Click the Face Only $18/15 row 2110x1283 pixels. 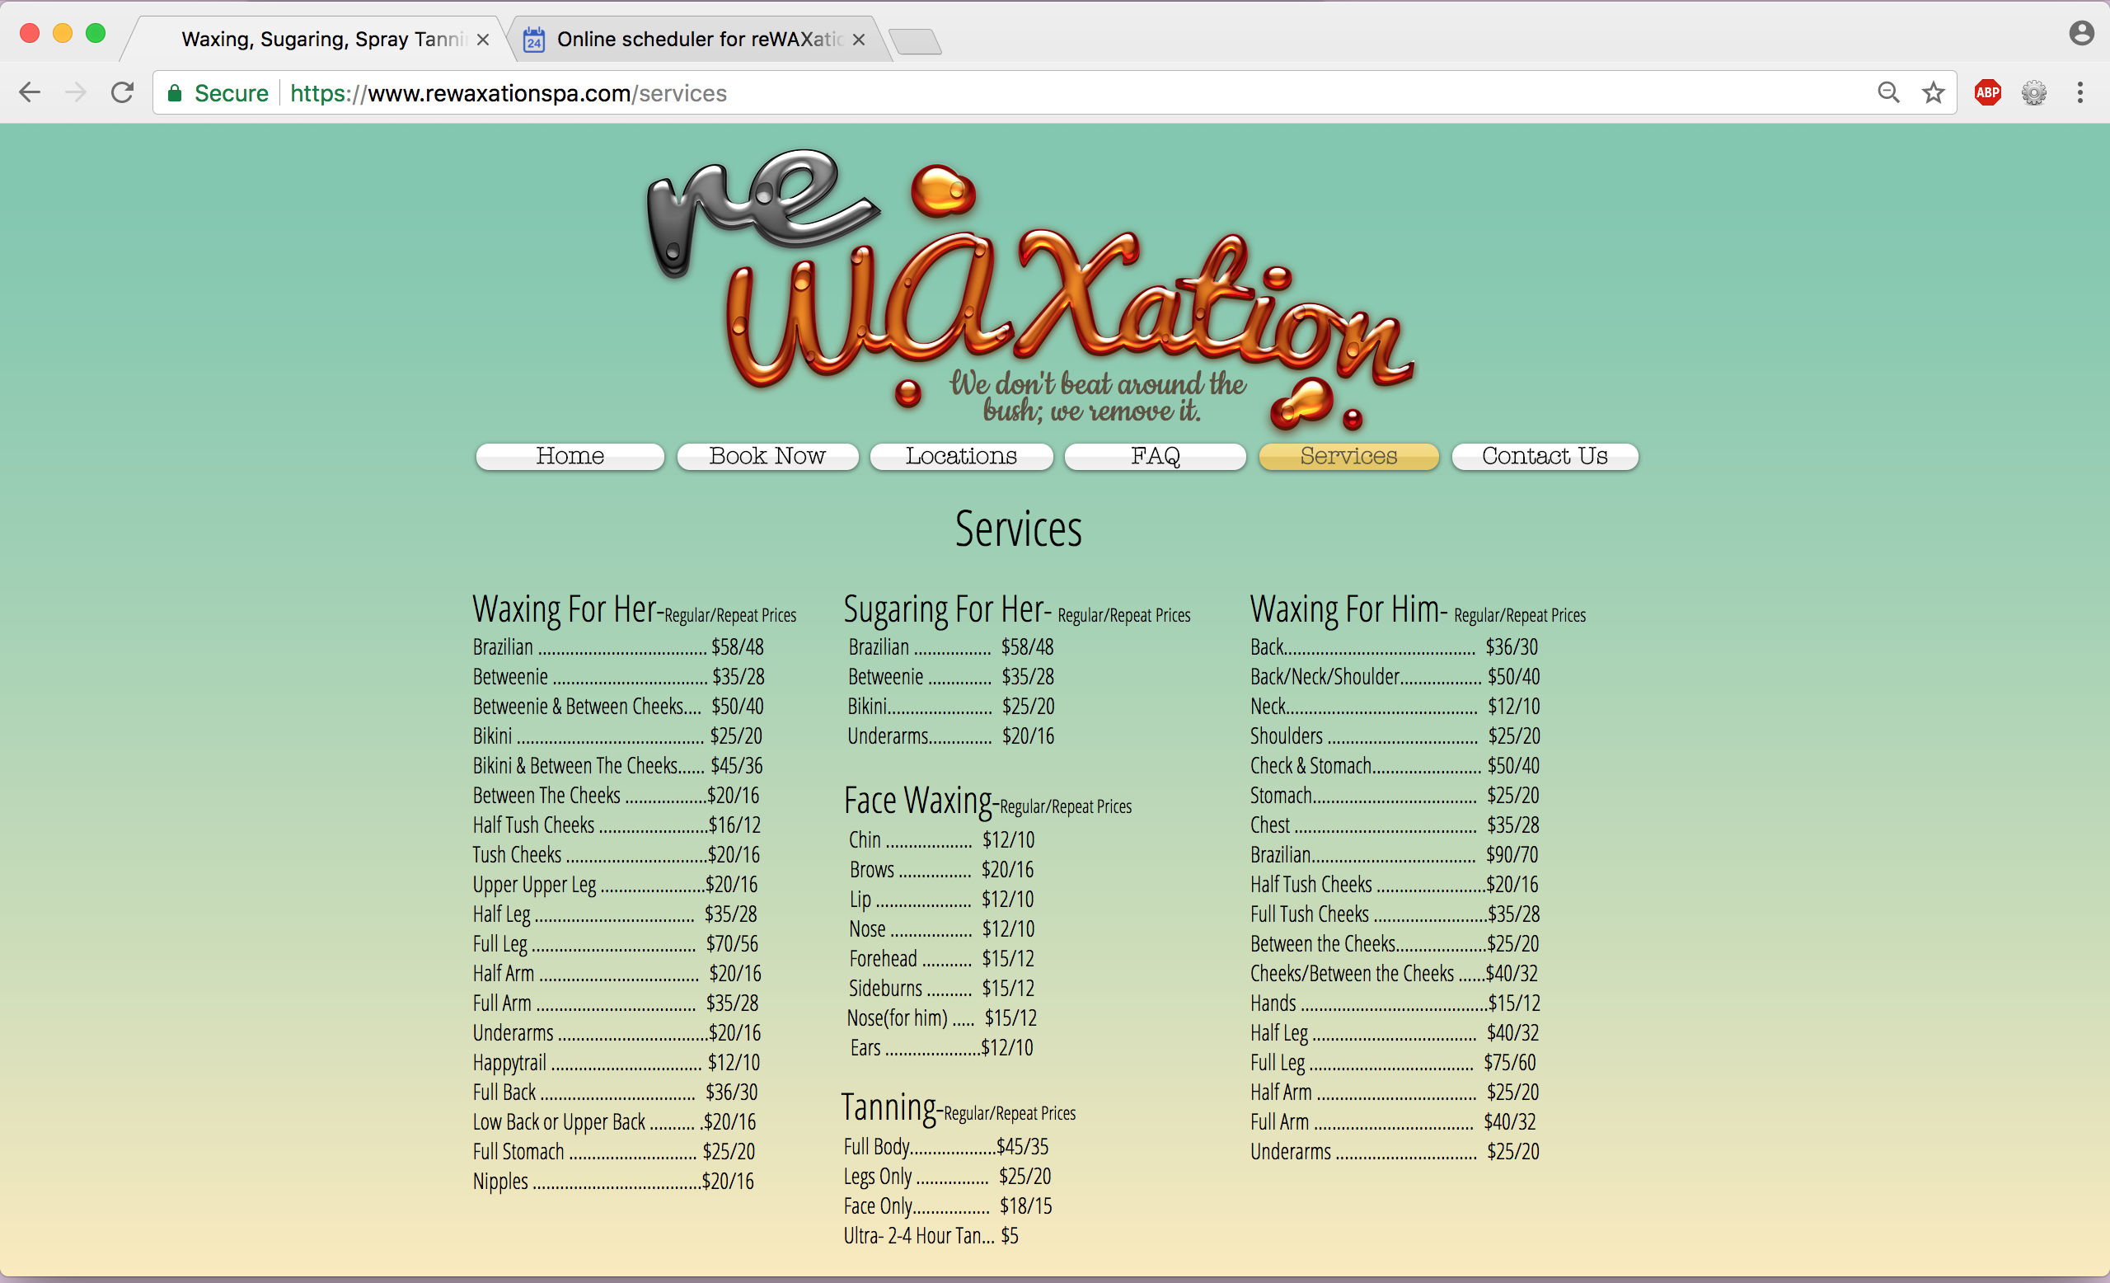point(948,1207)
